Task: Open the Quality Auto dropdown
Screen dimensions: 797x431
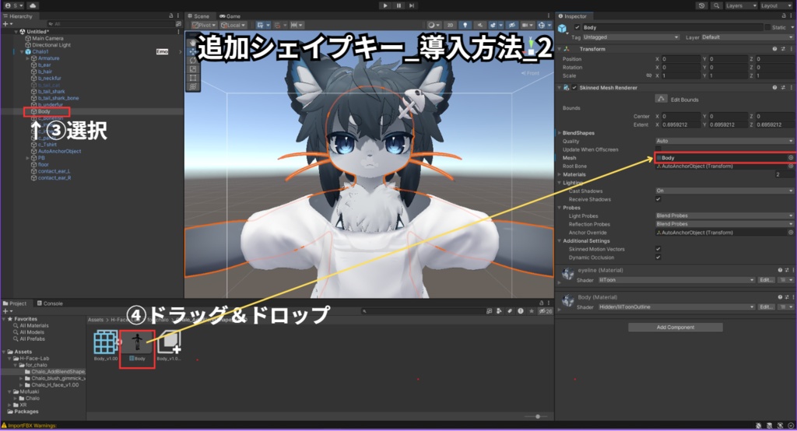Action: [x=725, y=141]
